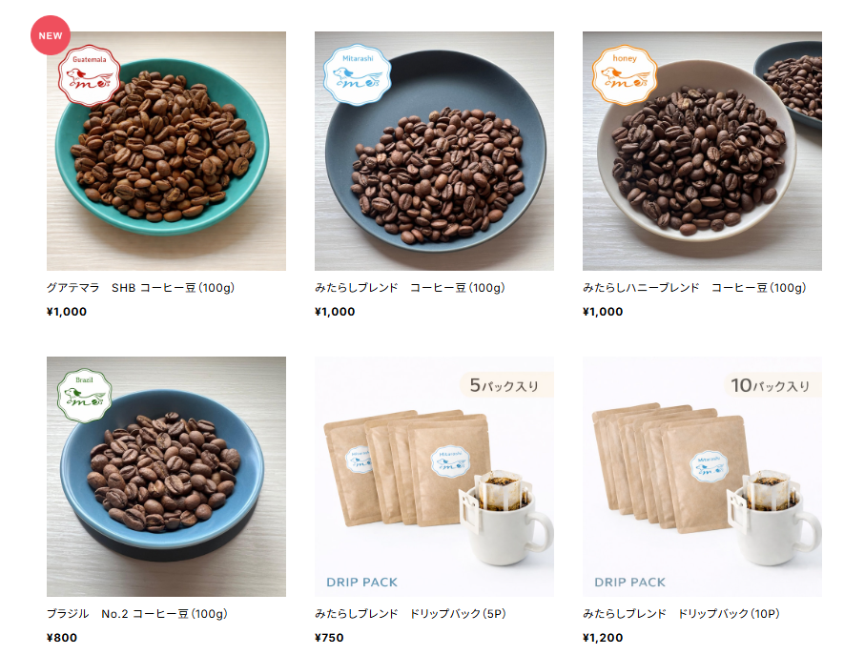Click ブラジル No.2 コーヒー豆(100g) title
Viewport: 844px width, 655px height.
(137, 614)
